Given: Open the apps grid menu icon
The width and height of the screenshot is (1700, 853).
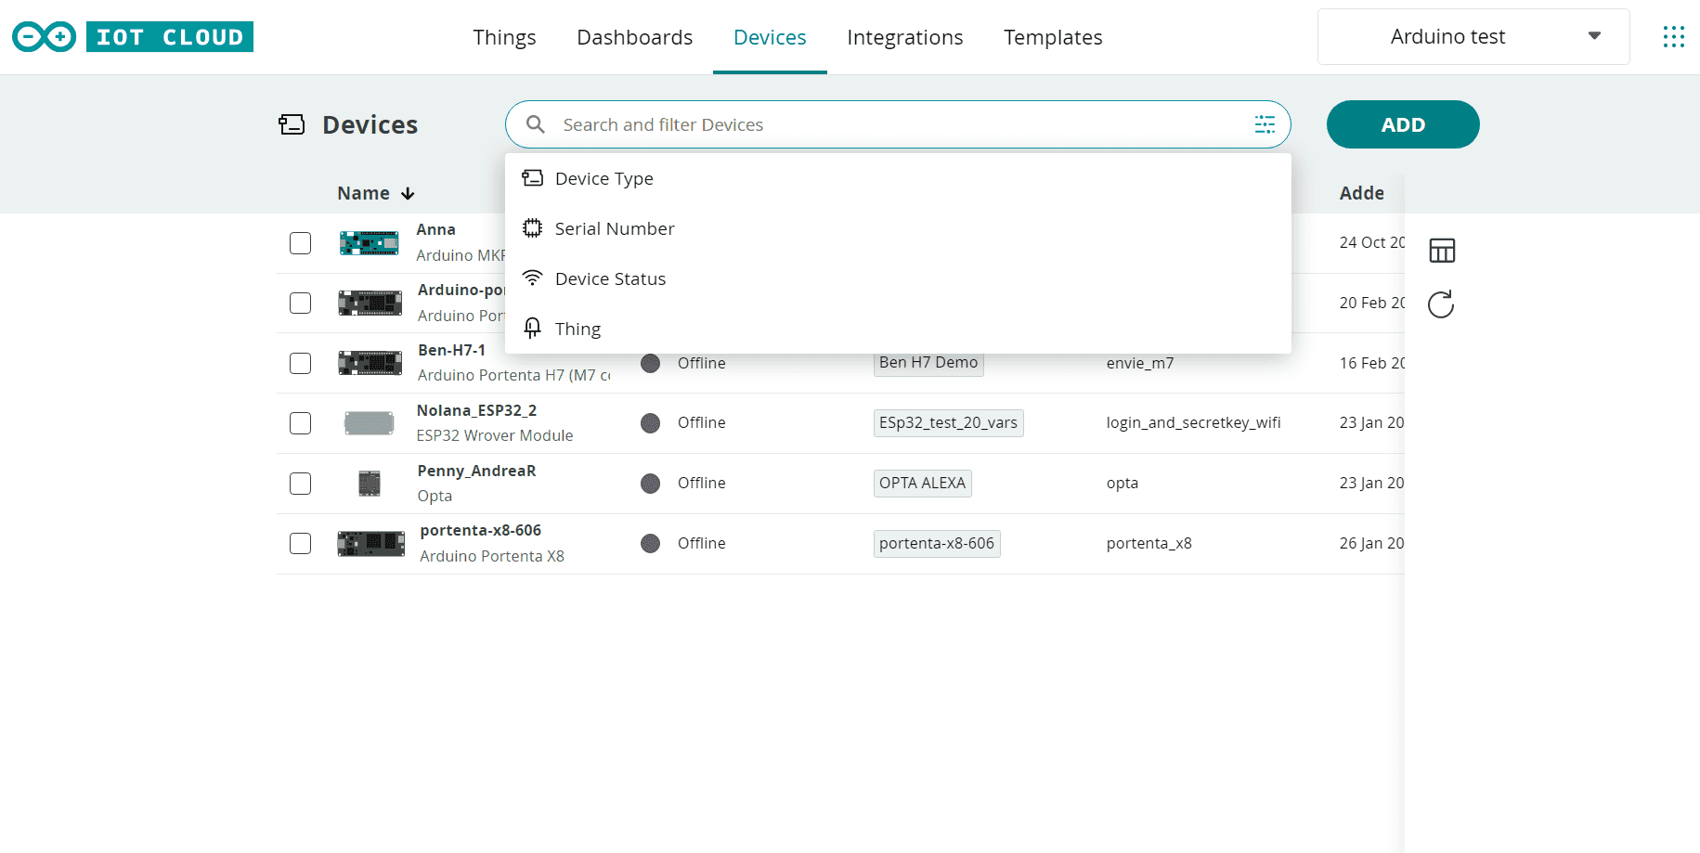Looking at the screenshot, I should coord(1673,37).
